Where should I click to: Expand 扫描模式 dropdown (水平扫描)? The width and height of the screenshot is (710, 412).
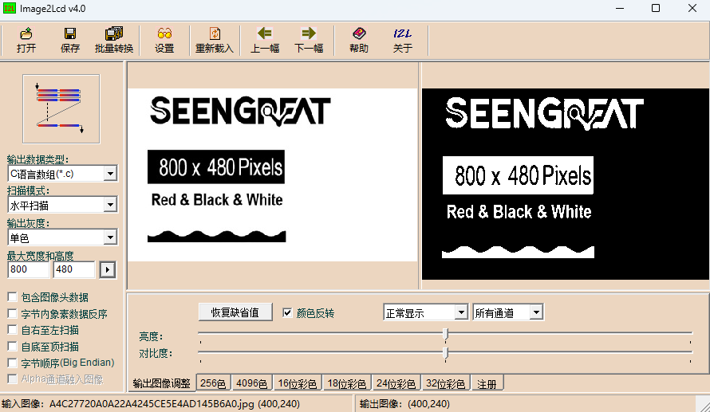(x=110, y=206)
